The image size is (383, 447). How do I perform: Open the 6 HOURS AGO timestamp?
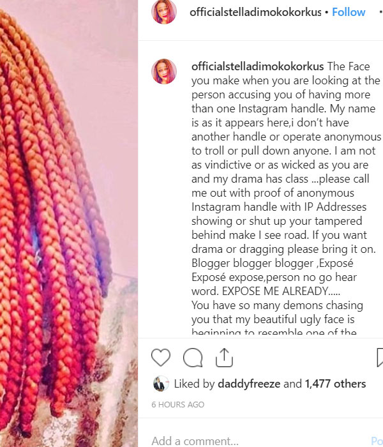[178, 404]
